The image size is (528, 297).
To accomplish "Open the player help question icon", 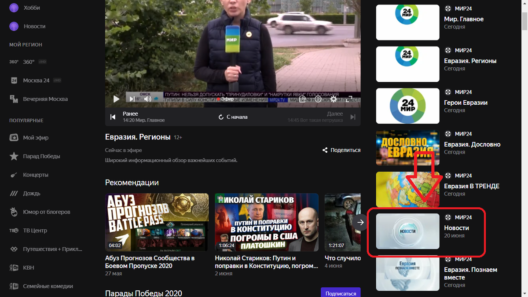I will pos(318,99).
